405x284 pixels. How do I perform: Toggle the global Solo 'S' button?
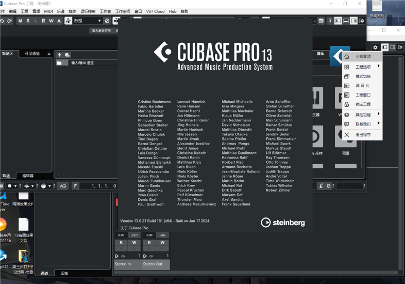[28, 21]
